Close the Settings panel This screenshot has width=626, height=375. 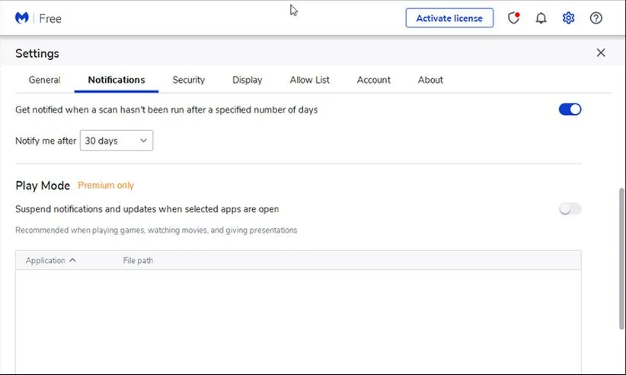click(601, 52)
